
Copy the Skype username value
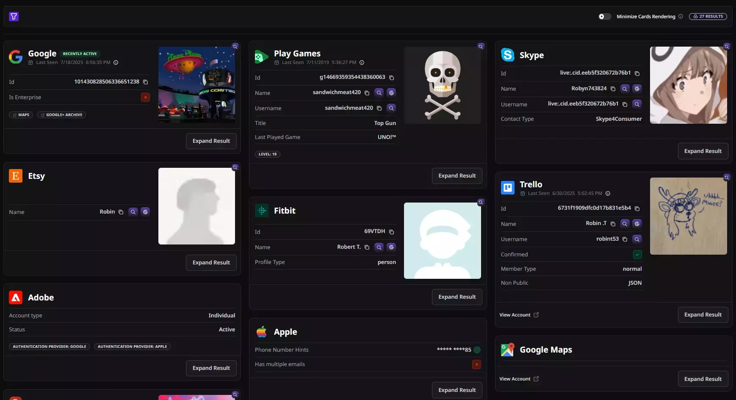625,104
